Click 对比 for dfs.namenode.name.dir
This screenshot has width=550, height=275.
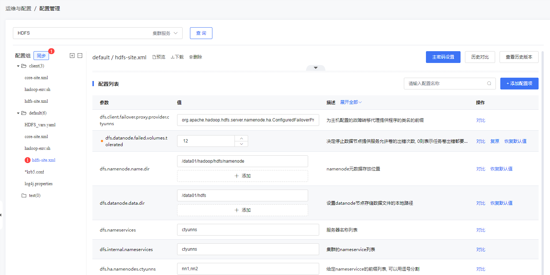tap(481, 169)
